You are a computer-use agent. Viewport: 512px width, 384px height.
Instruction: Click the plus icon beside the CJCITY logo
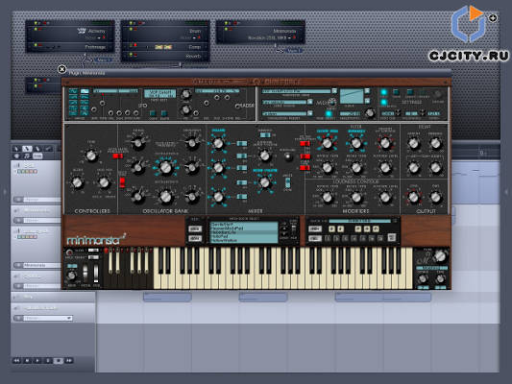tap(493, 18)
